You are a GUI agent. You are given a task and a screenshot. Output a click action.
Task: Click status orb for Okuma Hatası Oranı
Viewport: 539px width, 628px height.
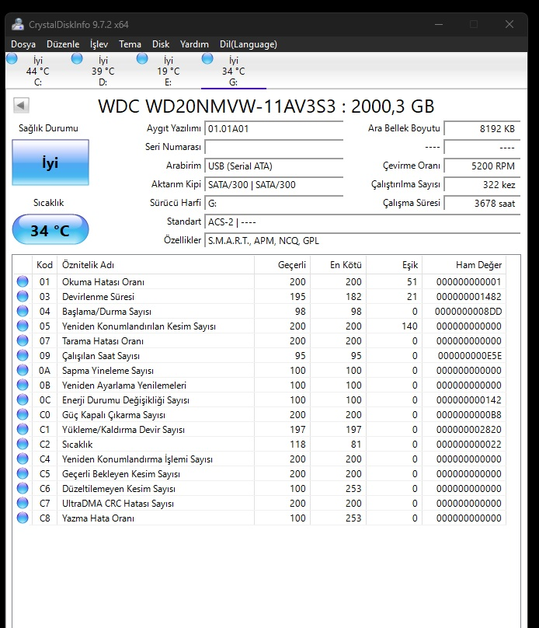[23, 281]
